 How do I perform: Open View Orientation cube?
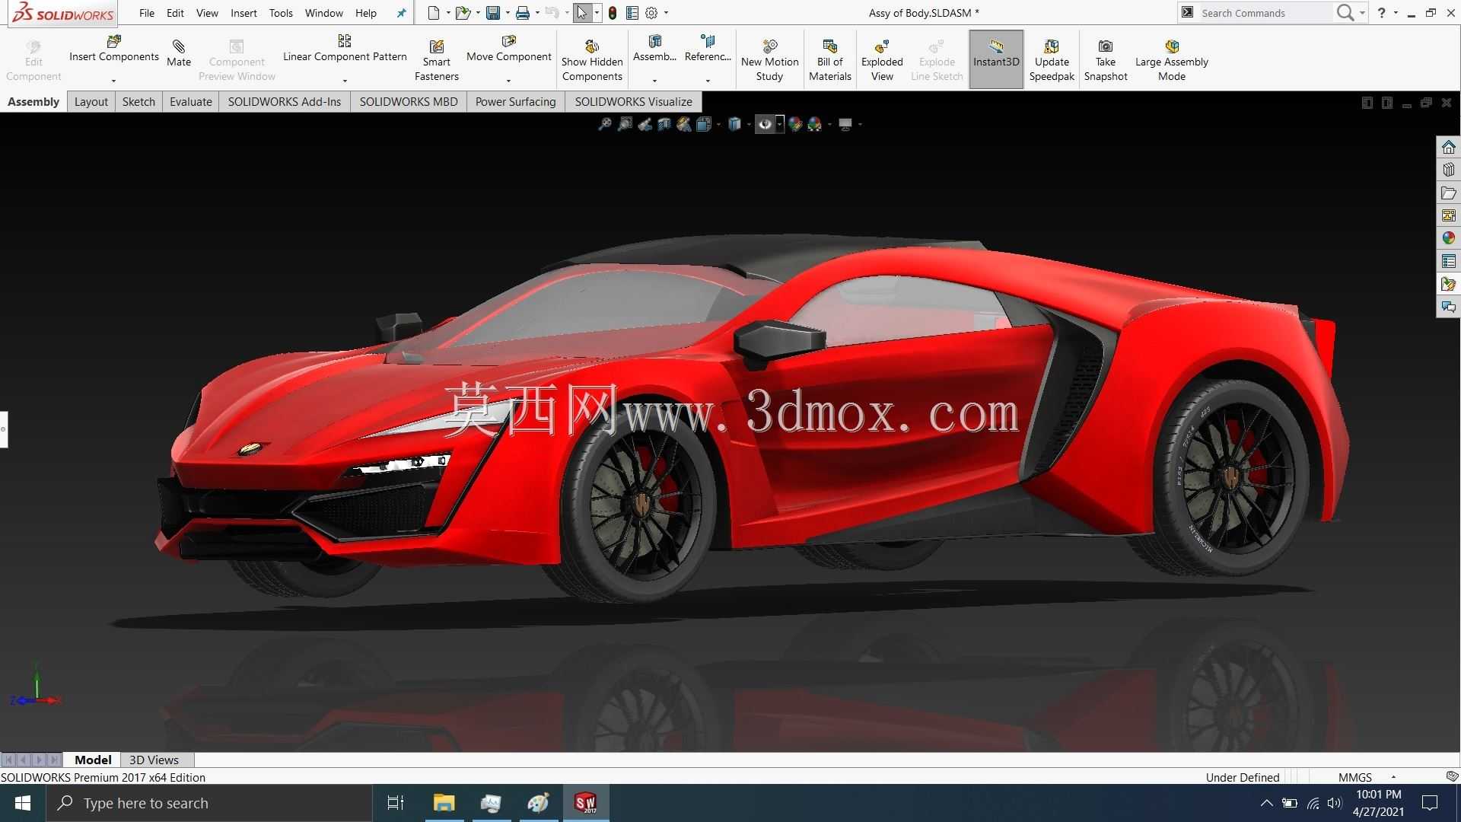(x=704, y=124)
